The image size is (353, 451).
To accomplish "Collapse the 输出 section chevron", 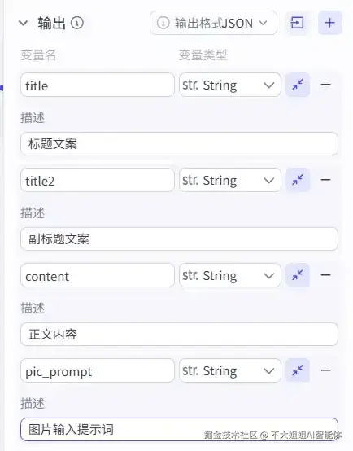I will point(23,23).
